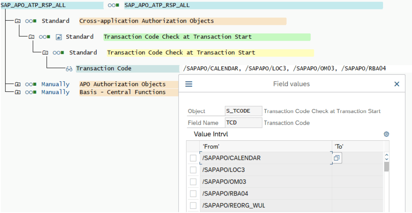412x213 pixels.
Task: Select the Cross-application Authorization Objects label
Action: (x=183, y=21)
